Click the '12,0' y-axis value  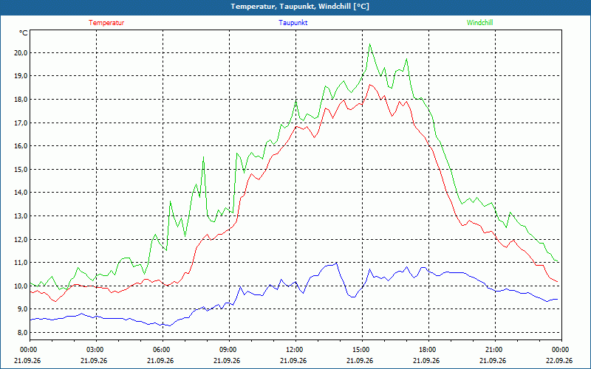tap(21, 239)
